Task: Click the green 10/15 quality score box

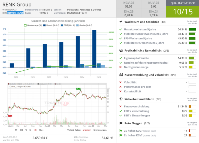Action: tap(182, 12)
